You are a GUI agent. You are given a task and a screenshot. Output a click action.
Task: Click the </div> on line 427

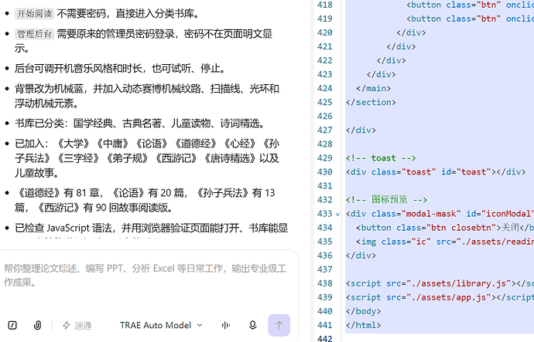pyautogui.click(x=361, y=130)
